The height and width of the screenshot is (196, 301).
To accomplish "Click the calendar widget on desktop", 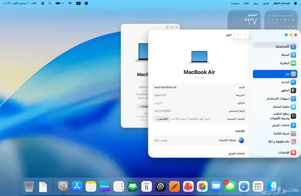I will pos(281,20).
